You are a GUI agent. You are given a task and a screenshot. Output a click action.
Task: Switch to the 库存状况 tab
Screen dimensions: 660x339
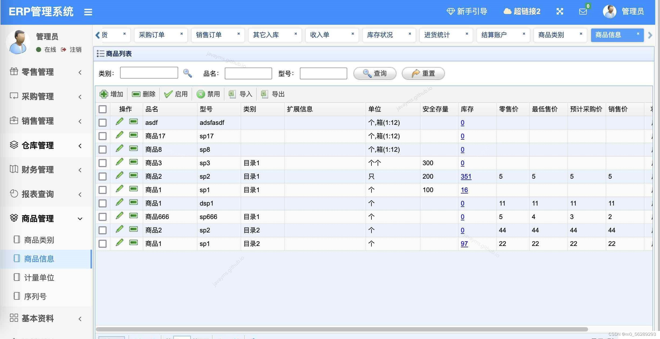[x=380, y=35]
